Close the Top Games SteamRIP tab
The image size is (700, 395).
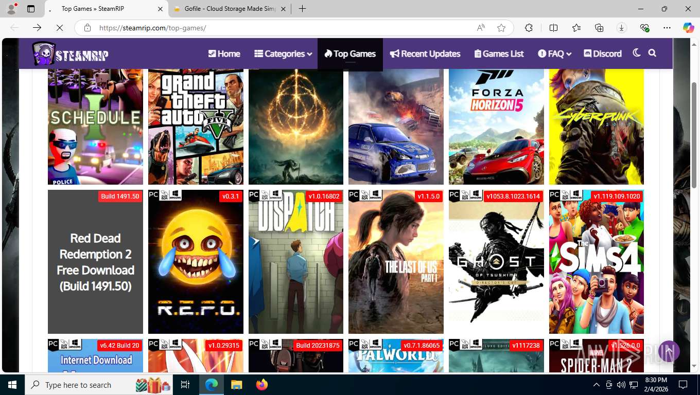tap(160, 9)
